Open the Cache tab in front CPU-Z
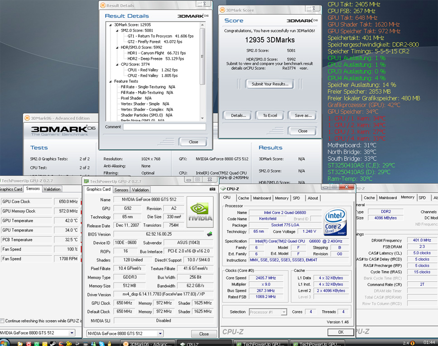 pyautogui.click(x=243, y=198)
